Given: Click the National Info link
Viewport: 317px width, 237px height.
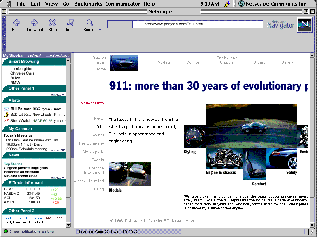Looking at the screenshot, I should [x=92, y=103].
